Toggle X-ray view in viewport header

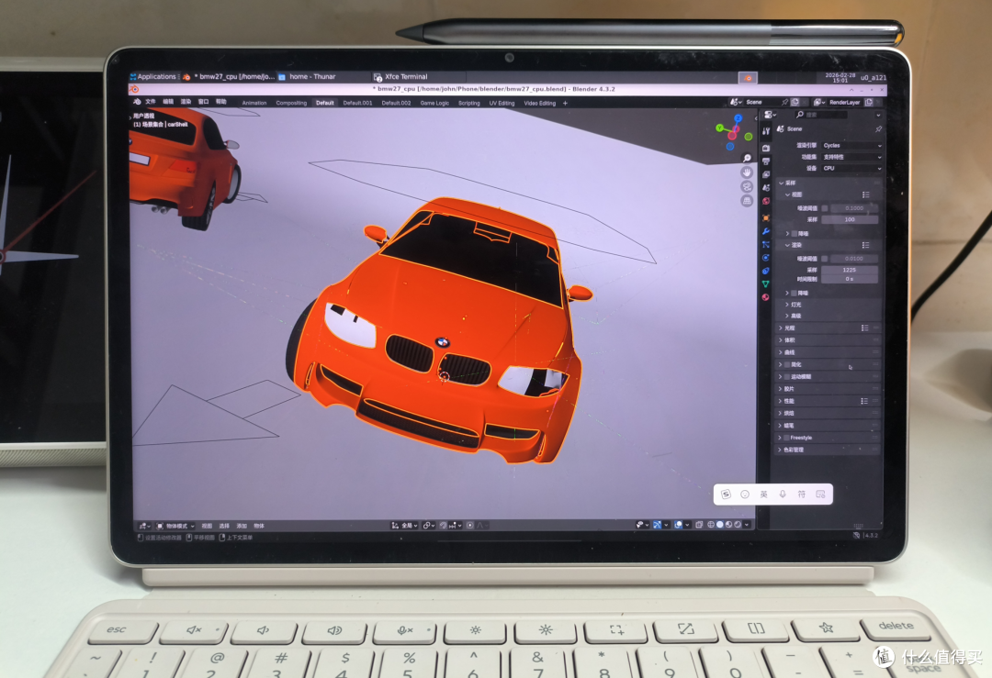699,525
